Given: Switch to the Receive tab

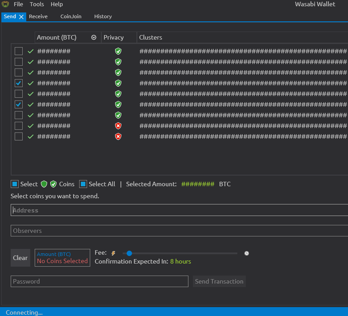Looking at the screenshot, I should tap(38, 16).
